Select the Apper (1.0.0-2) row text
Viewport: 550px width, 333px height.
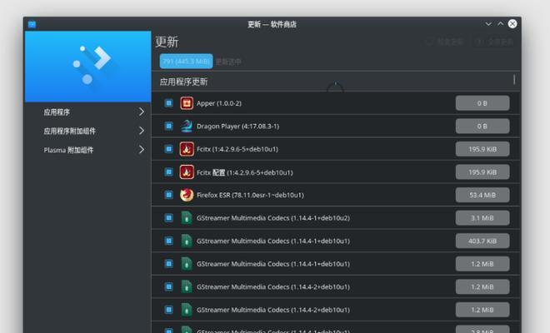(x=219, y=103)
